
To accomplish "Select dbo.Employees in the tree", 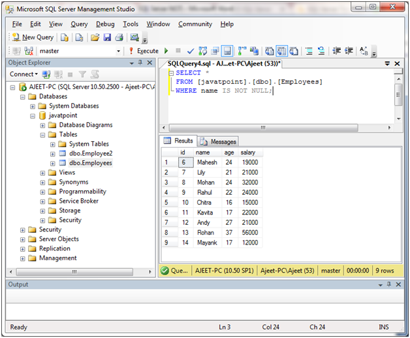I will coord(91,163).
